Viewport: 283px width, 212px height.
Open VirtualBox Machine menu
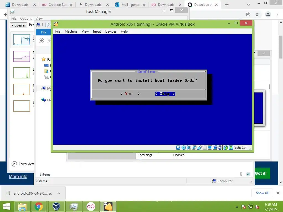pyautogui.click(x=71, y=31)
